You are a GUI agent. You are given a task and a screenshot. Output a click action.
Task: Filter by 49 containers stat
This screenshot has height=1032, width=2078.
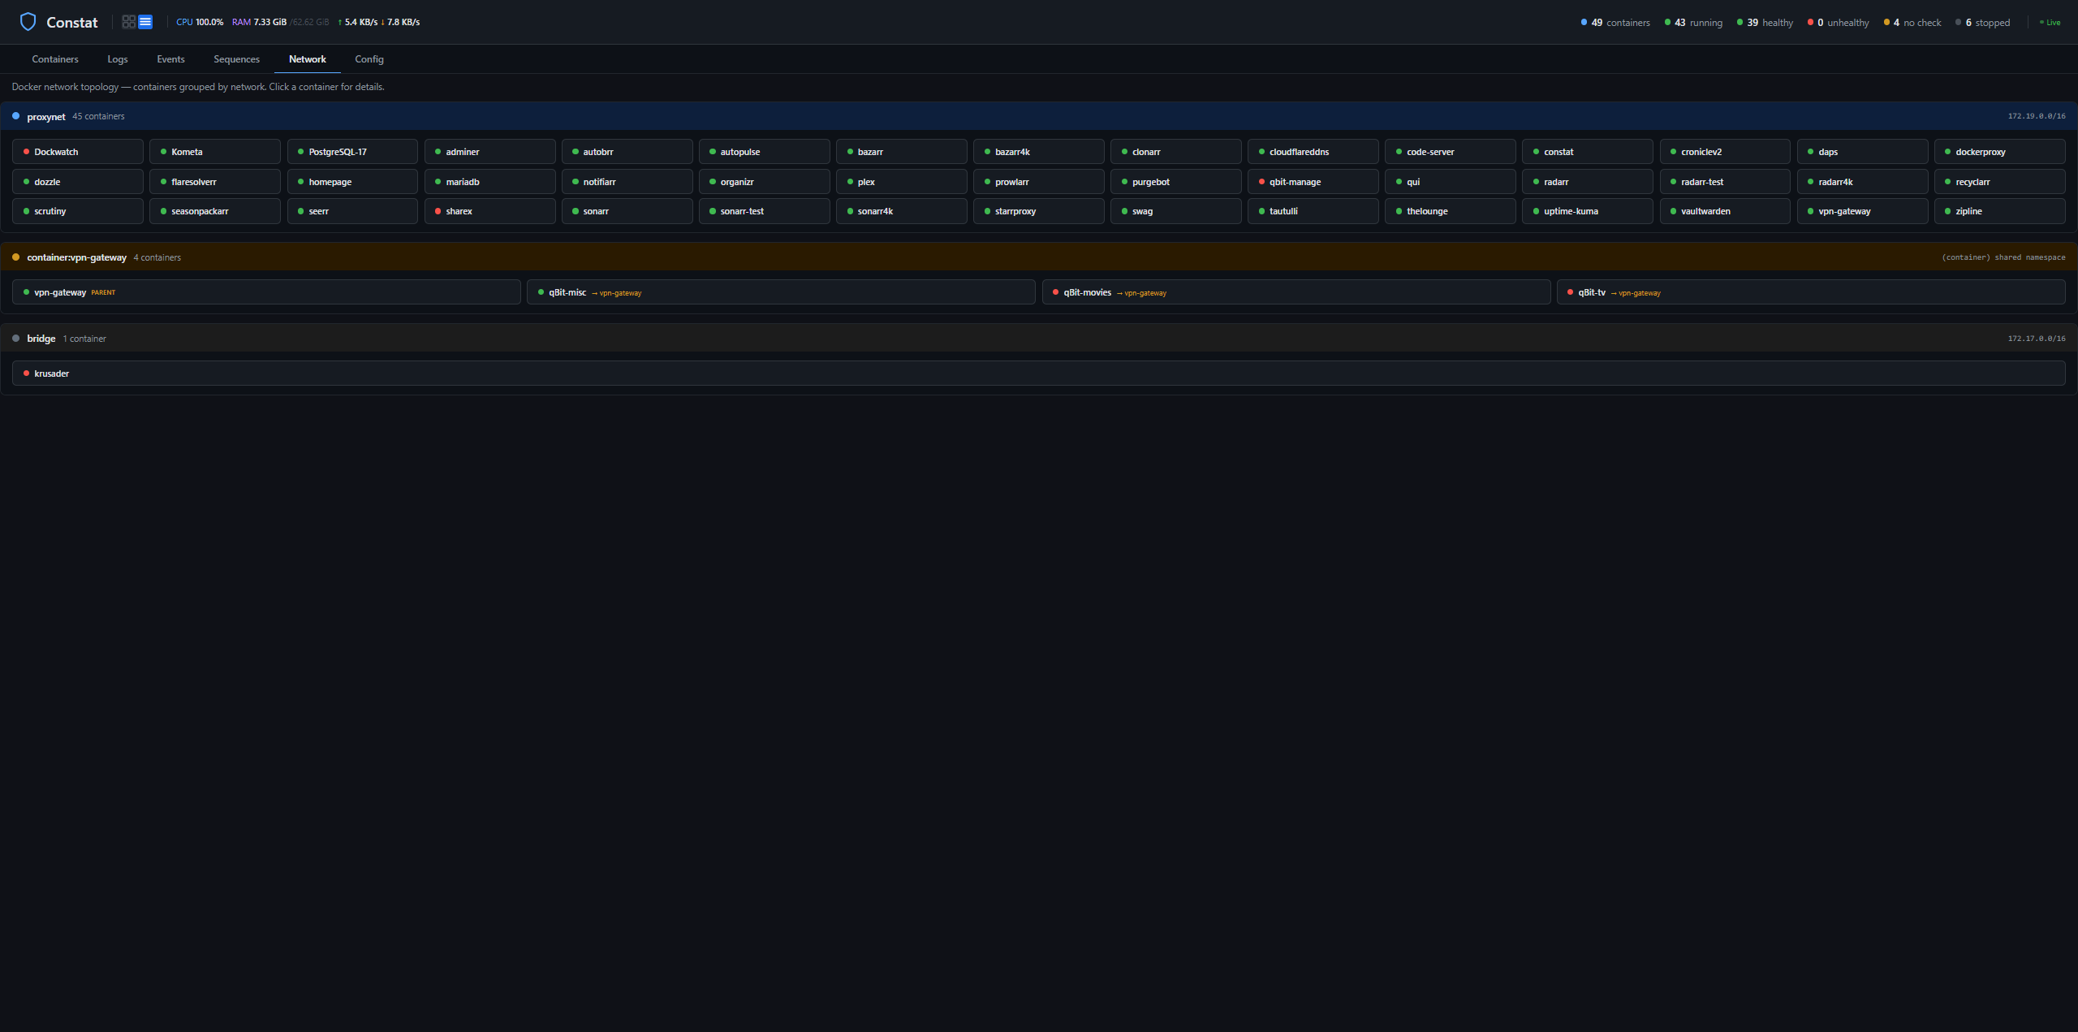click(x=1615, y=23)
